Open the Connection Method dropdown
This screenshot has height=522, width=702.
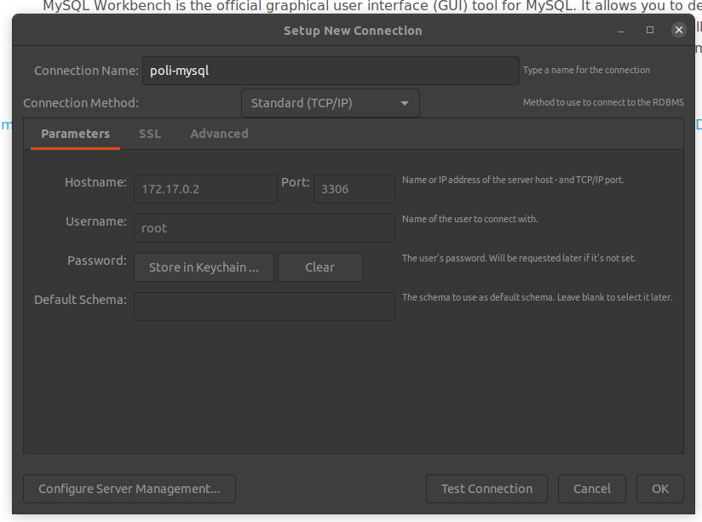point(331,103)
